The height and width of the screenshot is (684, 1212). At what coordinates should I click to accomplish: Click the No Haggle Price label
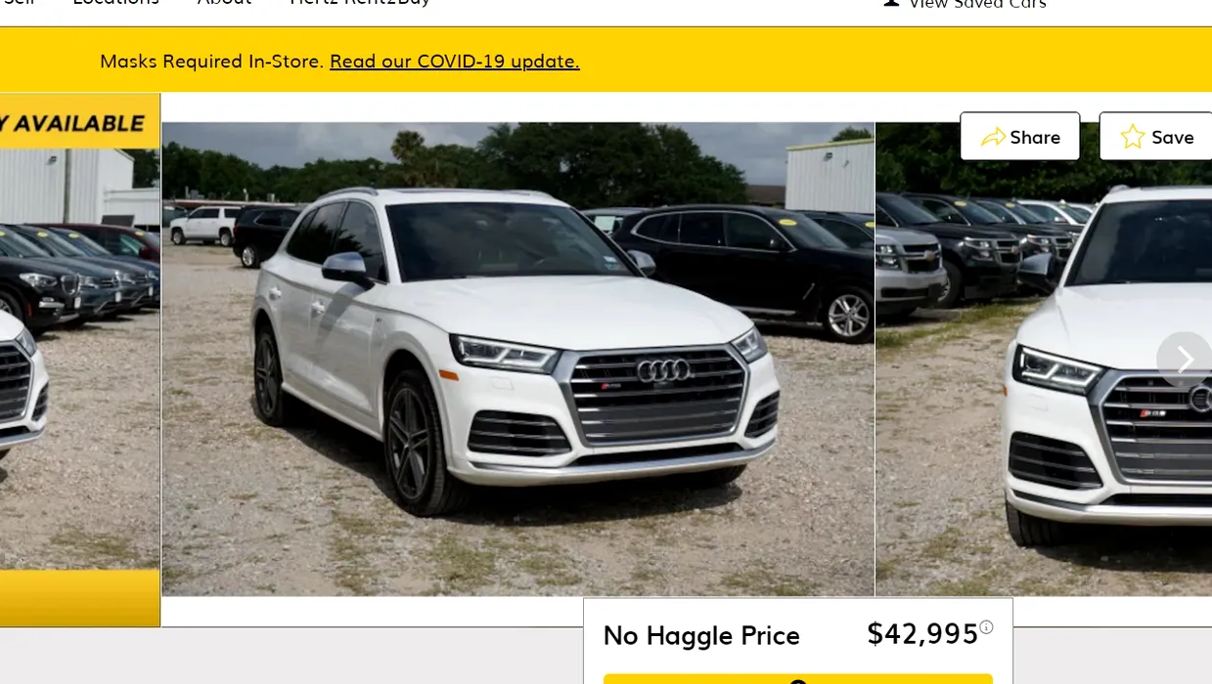coord(701,635)
